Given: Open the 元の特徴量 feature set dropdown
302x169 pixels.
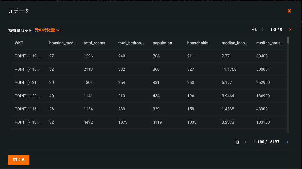Looking at the screenshot, I should coord(45,30).
